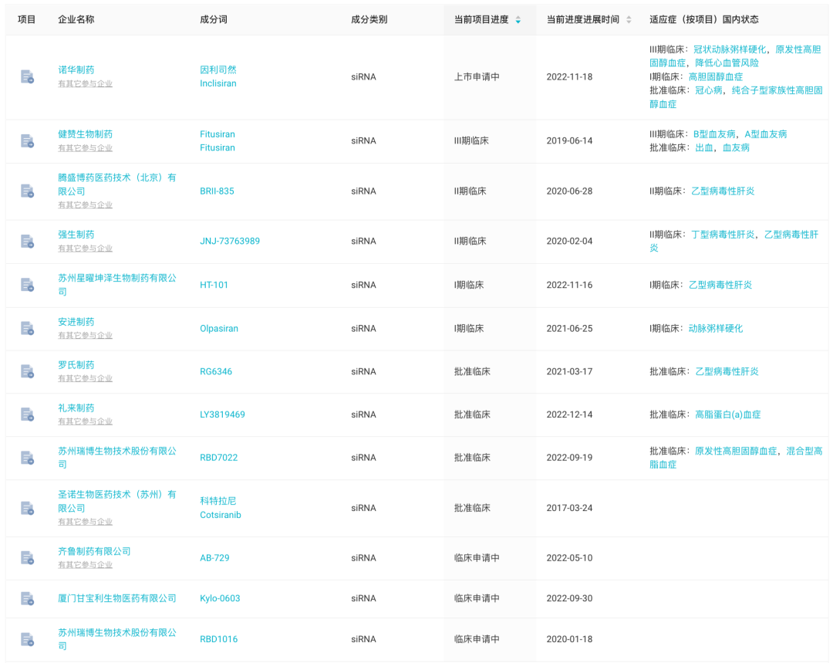Show 有其它参与企业 under 腾盛博药

pyautogui.click(x=85, y=205)
